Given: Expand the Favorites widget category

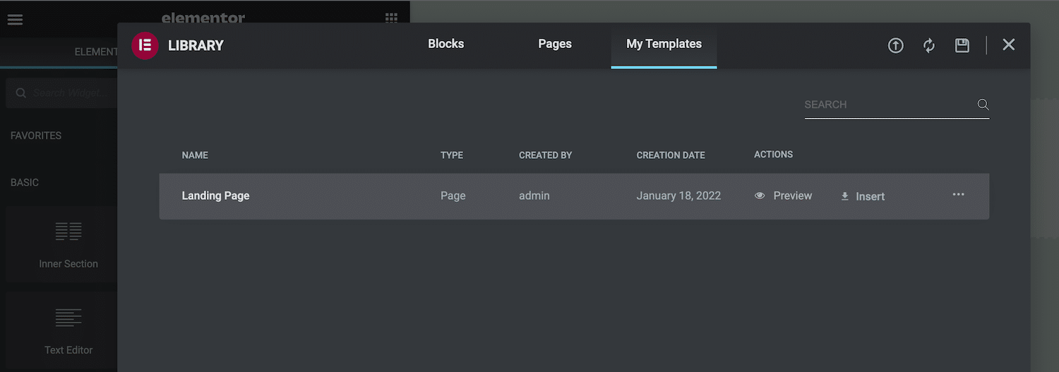Looking at the screenshot, I should [36, 136].
